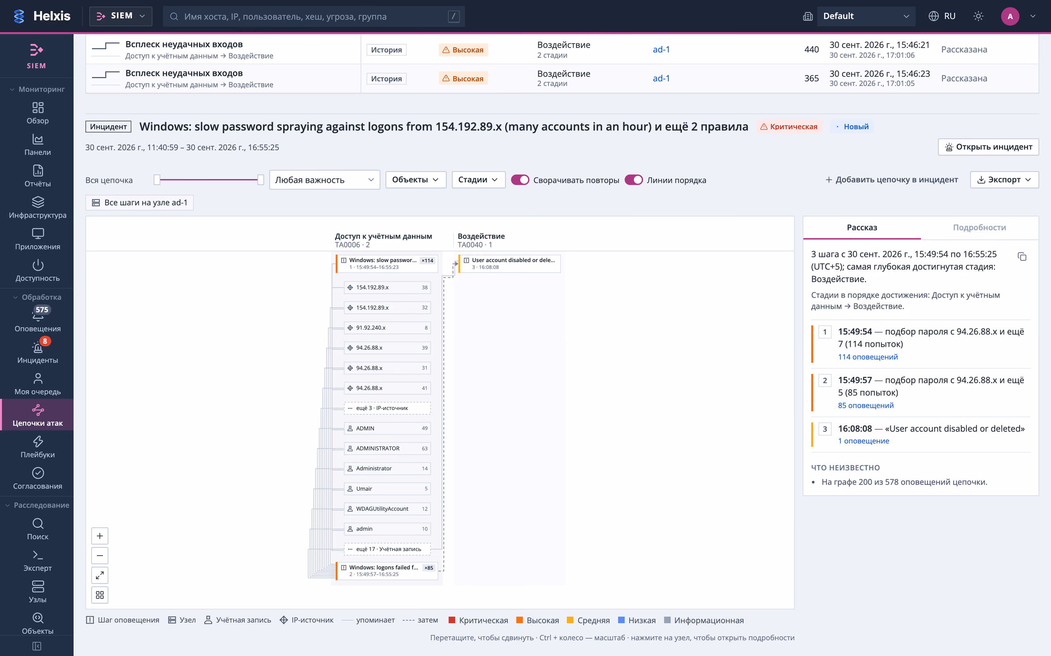Click ADMINISTRATOR account node in graph

387,448
